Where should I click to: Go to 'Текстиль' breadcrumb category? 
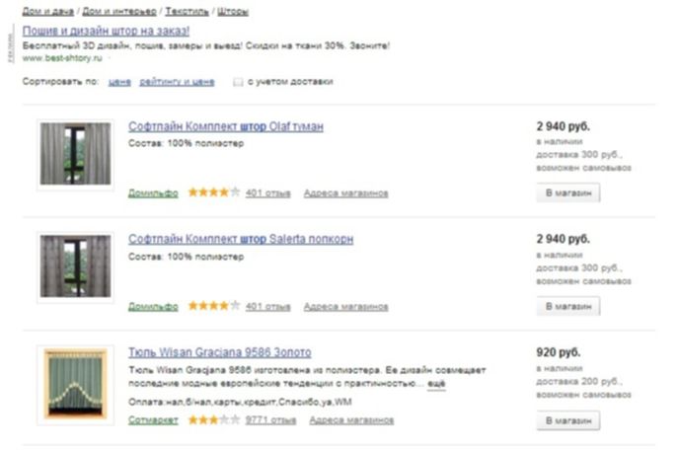pos(187,11)
